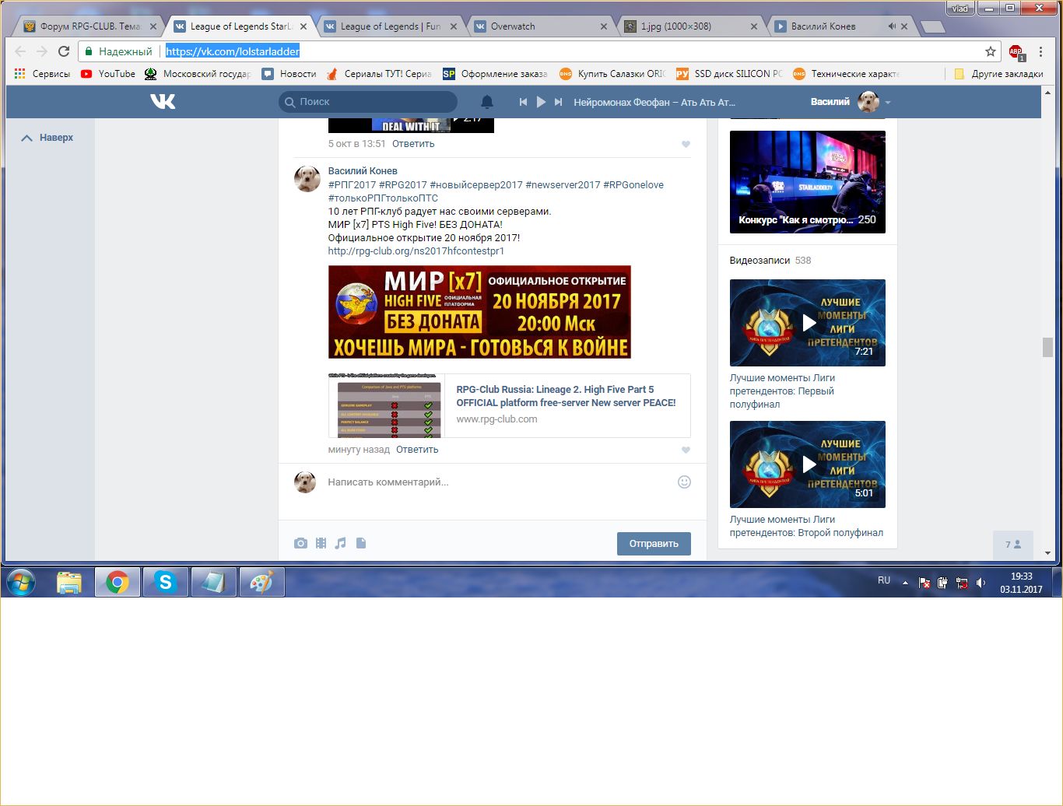Click the VK search field

[x=368, y=102]
